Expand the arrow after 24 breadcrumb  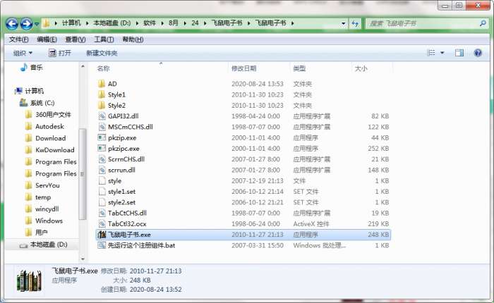point(205,23)
